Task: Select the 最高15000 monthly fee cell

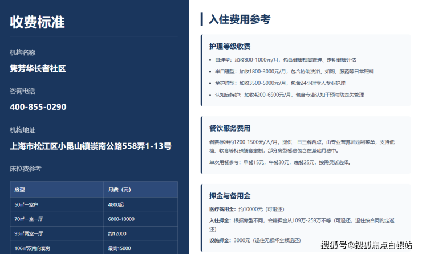Action: coord(140,248)
